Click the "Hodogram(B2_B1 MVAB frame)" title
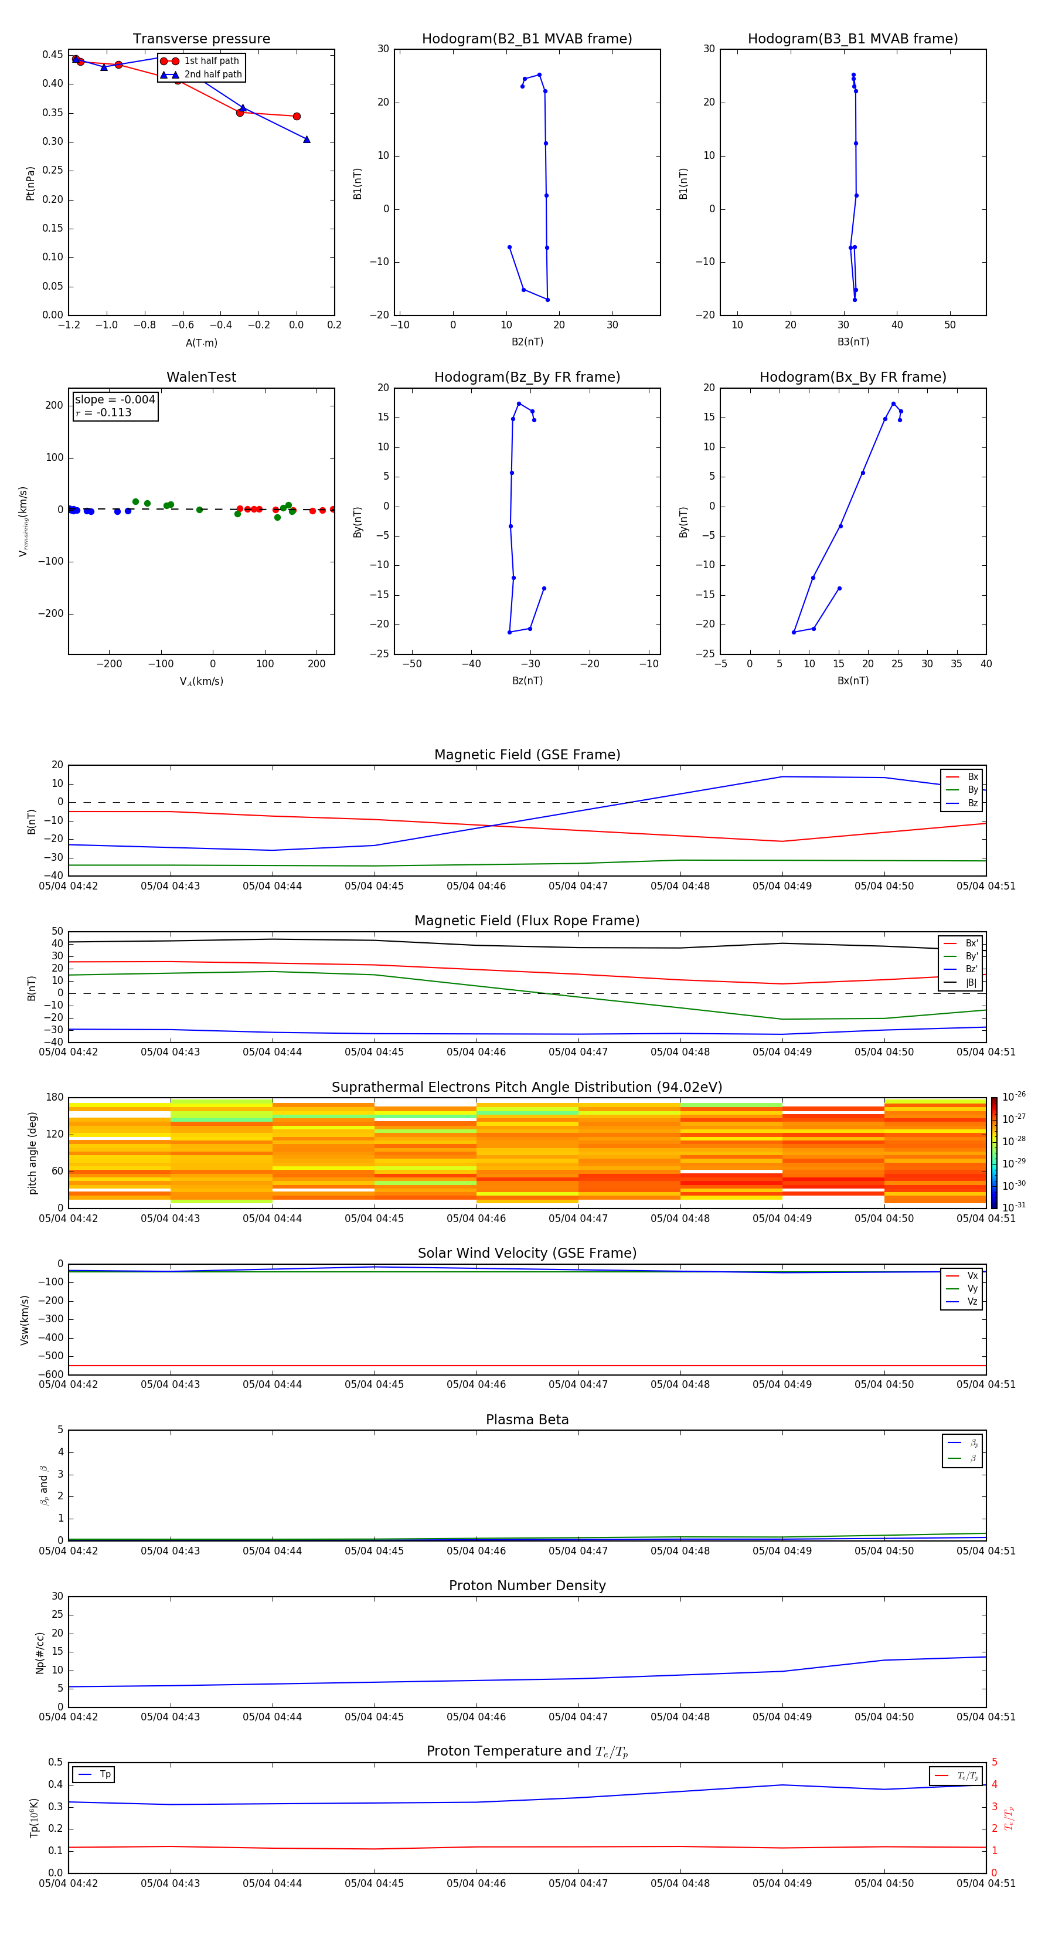This screenshot has height=1935, width=1055. coord(527,39)
